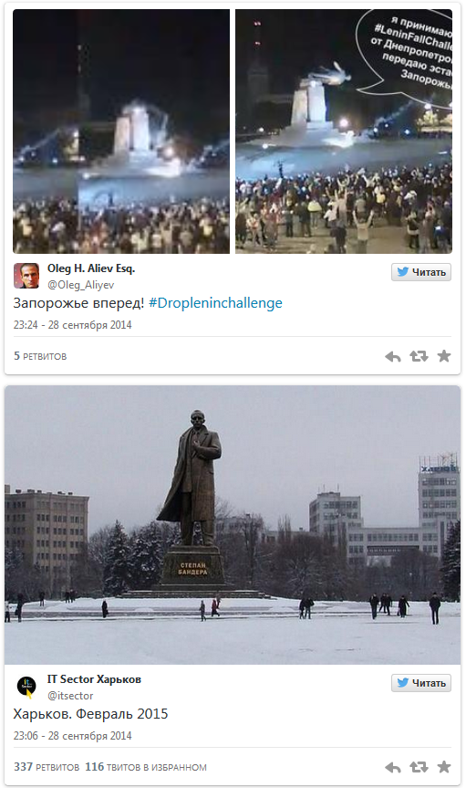Viewport: 466px width, 788px height.
Task: Follow Oleg Aliev with Читать button
Action: coord(421,272)
